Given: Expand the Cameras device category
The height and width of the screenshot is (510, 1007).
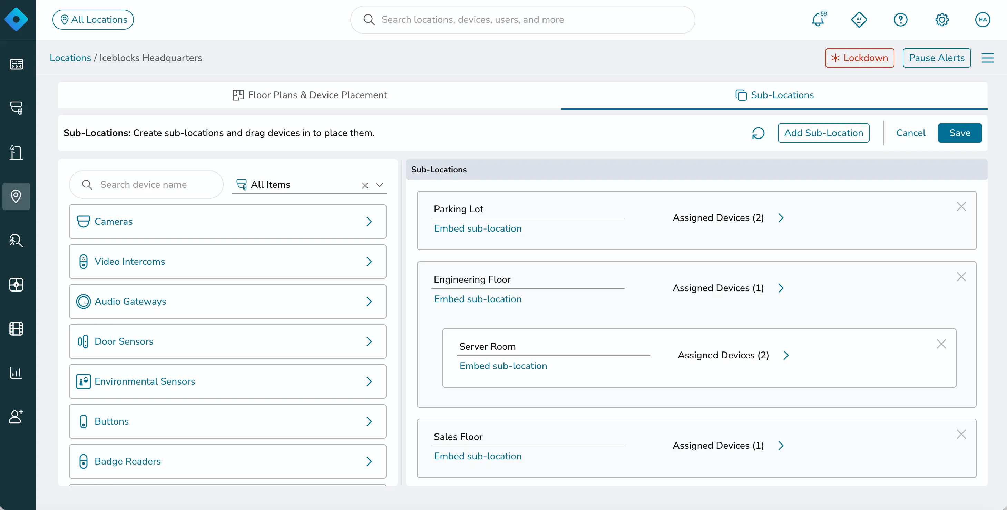Looking at the screenshot, I should [x=227, y=222].
